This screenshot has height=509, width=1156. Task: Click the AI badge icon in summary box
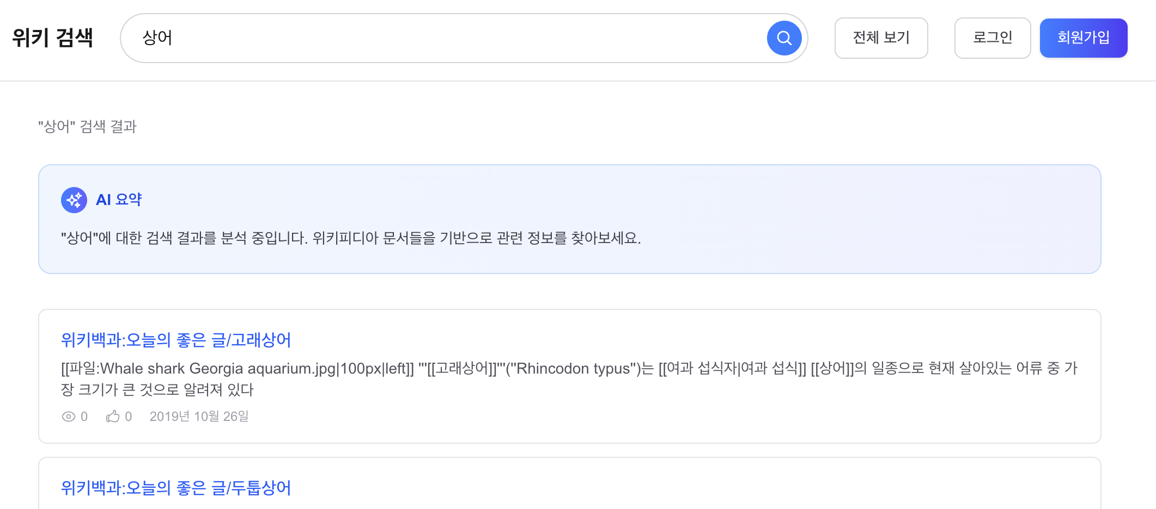click(75, 200)
